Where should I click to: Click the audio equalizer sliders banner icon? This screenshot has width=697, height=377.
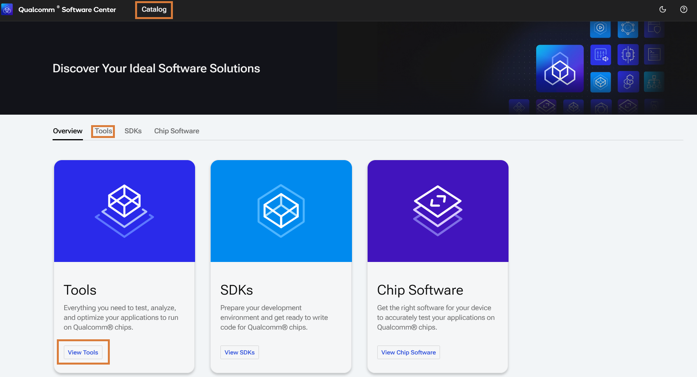click(601, 55)
